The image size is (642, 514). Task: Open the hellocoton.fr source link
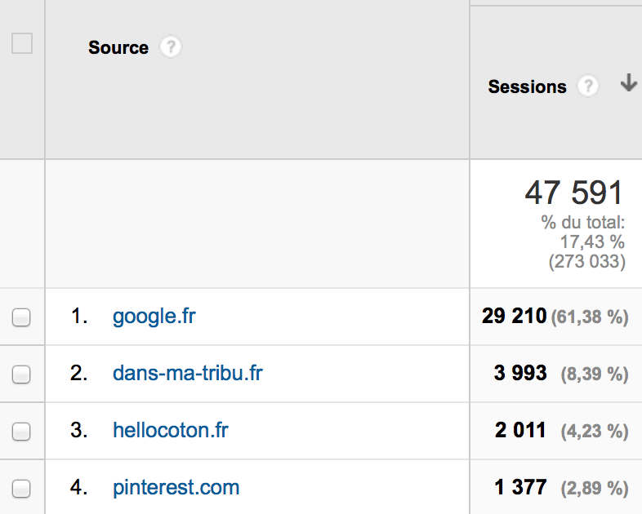click(171, 430)
